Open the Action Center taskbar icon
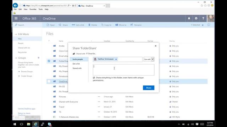Viewport: 227px width, 127px height. (197, 124)
